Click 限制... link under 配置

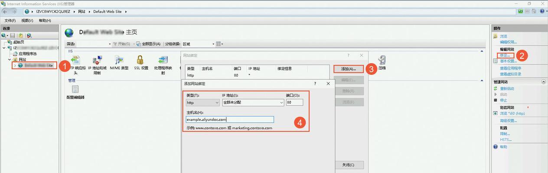click(505, 134)
